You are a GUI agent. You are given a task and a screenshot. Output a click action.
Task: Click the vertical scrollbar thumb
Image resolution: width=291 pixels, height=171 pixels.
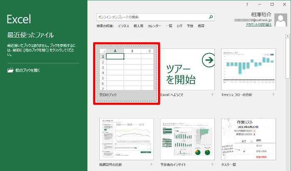pos(288,58)
